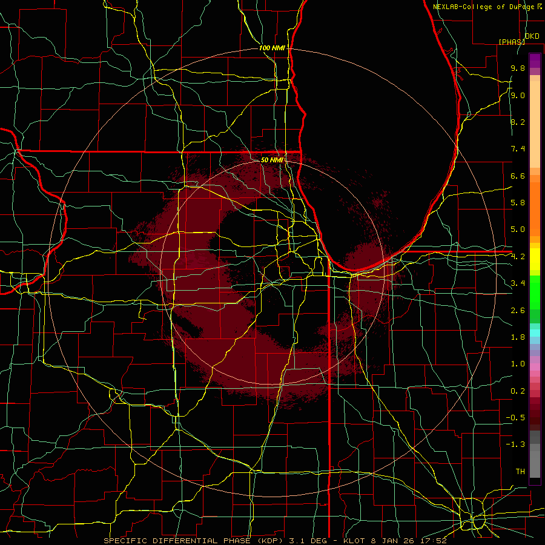
Task: Pick the light peach color scale band
Action: 535,124
